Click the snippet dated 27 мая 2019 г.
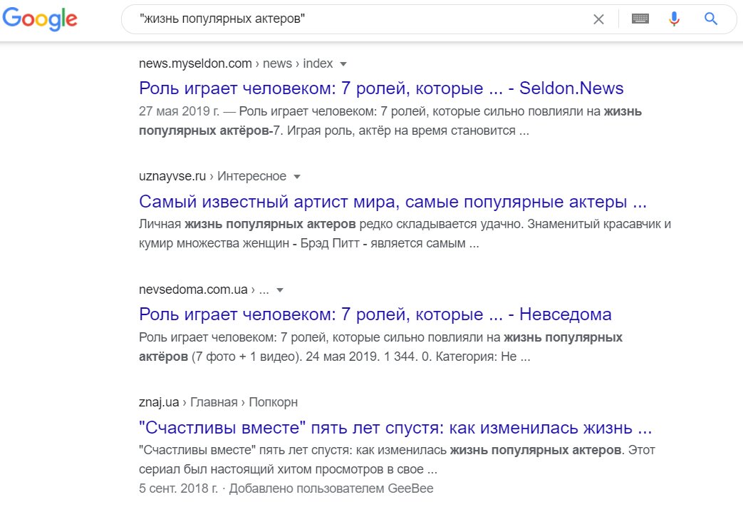The height and width of the screenshot is (512, 743). coord(390,121)
